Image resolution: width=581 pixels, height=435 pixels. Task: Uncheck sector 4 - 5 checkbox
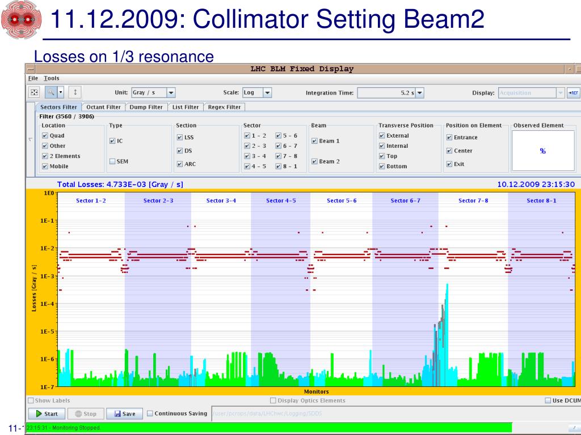point(247,167)
